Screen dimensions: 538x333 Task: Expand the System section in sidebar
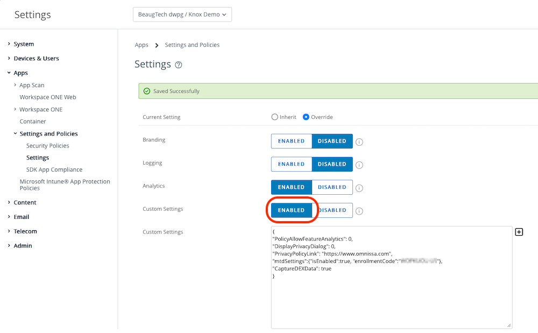(x=24, y=44)
